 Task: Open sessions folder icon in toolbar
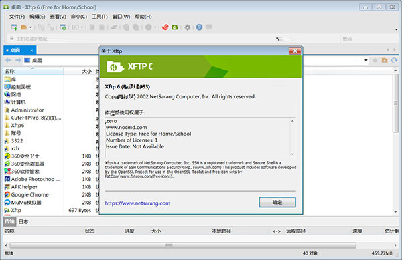24,27
